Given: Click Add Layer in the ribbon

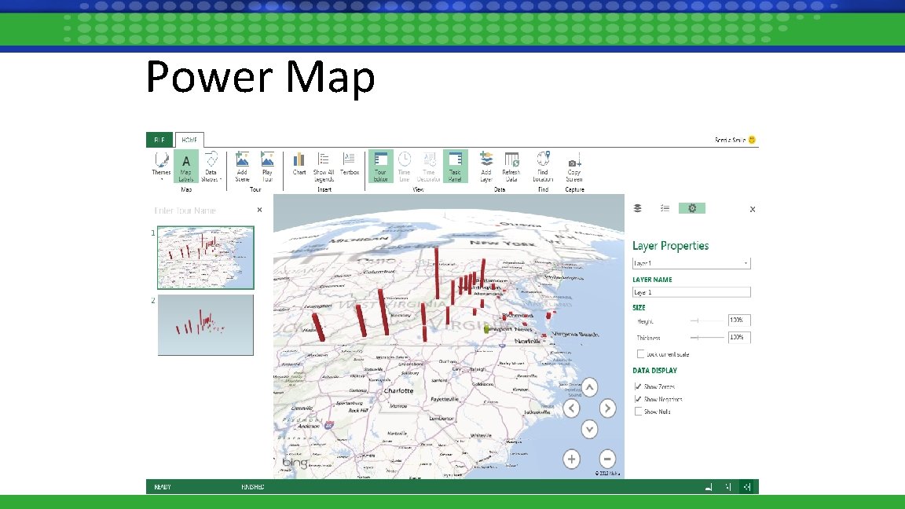Looking at the screenshot, I should 486,167.
